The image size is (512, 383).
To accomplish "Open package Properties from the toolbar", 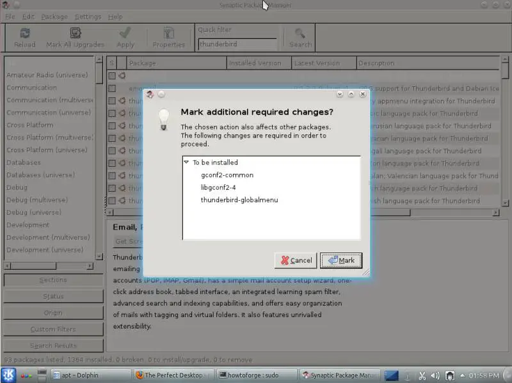I will [169, 33].
